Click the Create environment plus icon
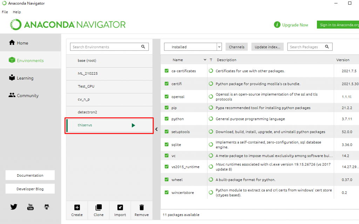This screenshot has height=224, width=359. point(77,207)
